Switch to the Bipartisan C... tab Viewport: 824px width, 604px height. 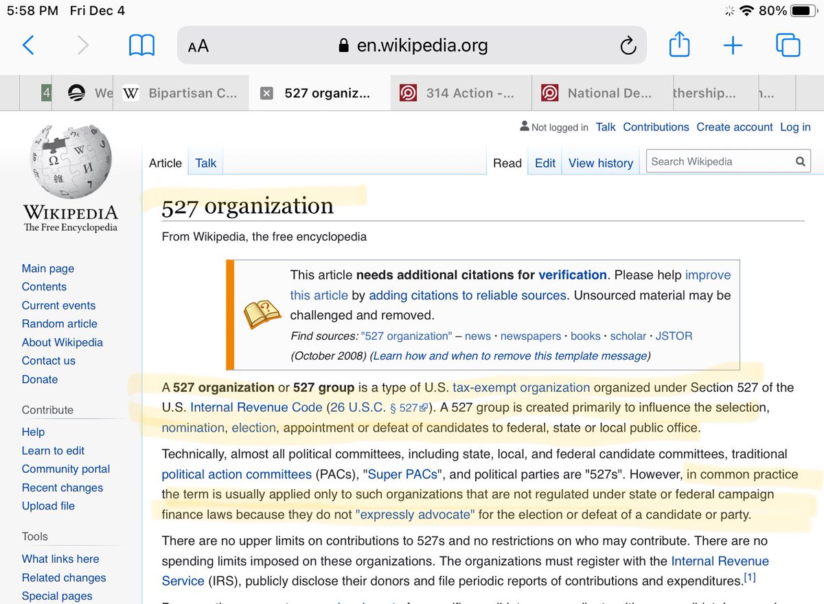[185, 92]
